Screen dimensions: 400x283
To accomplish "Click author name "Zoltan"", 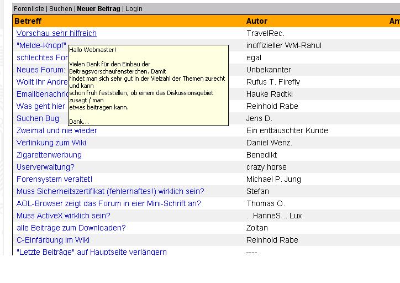I will point(257,228).
